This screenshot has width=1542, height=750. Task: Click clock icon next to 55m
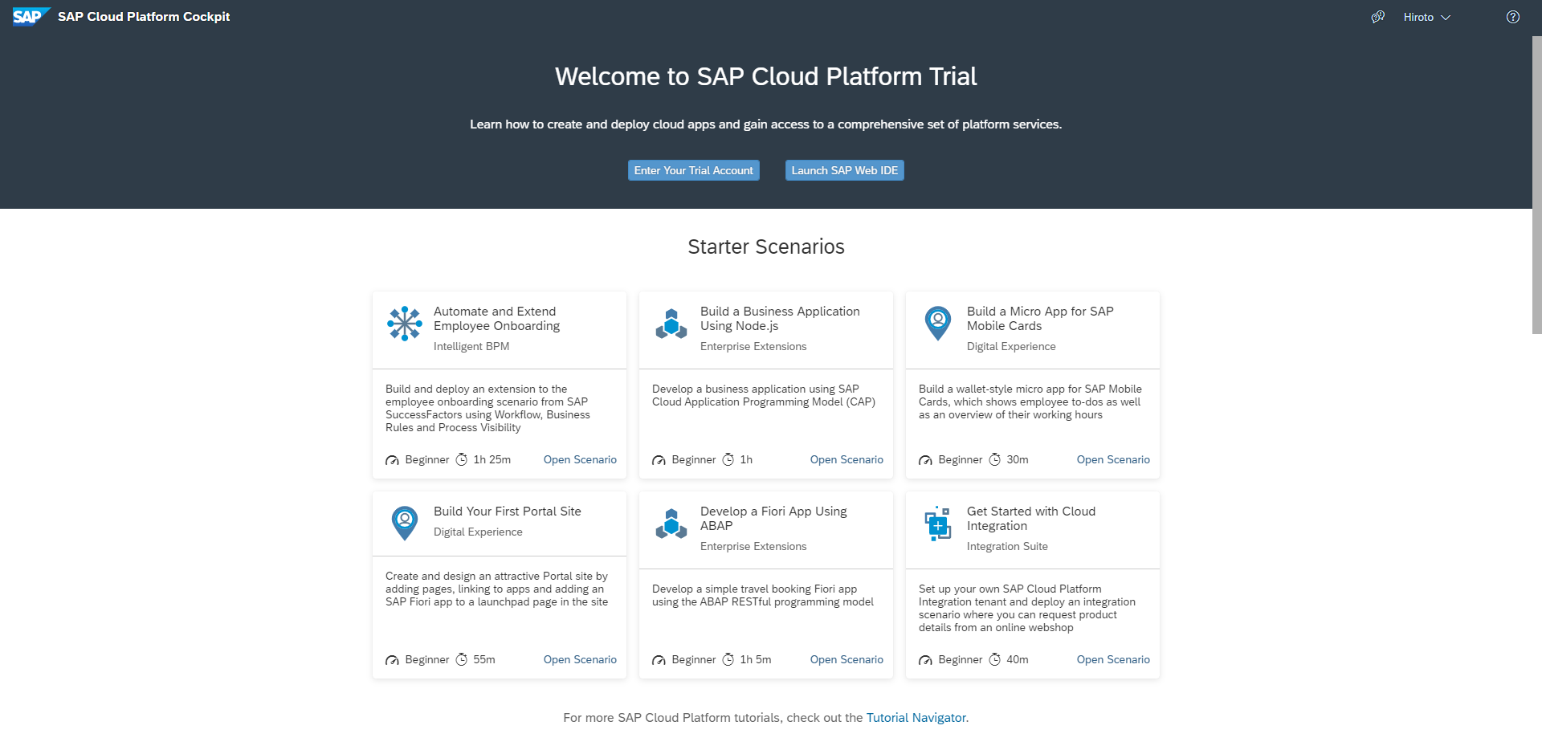pyautogui.click(x=462, y=659)
